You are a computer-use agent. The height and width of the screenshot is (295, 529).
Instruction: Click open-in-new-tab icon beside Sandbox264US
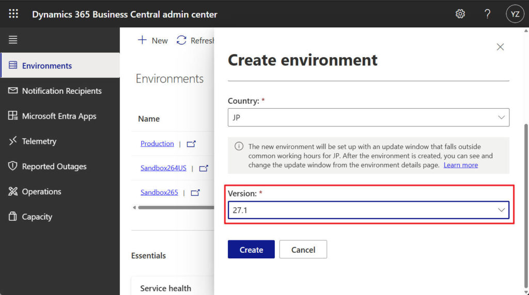(x=204, y=168)
